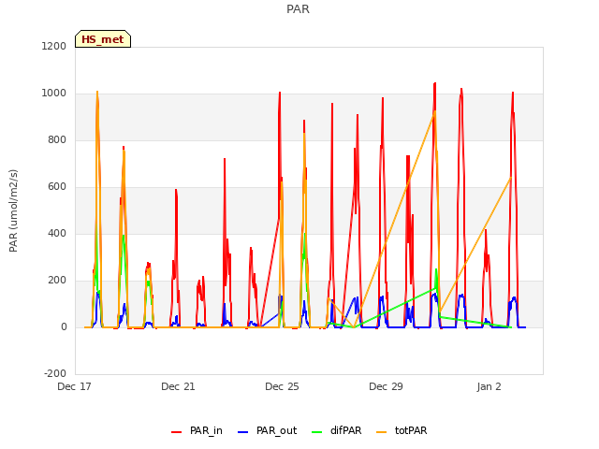Click the red PAR_in legend swatch
This screenshot has width=599, height=449.
coord(177,432)
